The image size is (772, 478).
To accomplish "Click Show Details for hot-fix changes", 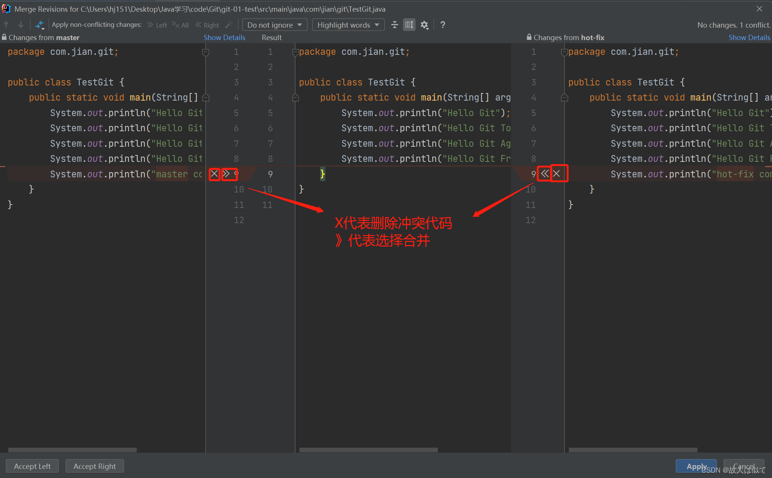I will [x=749, y=37].
